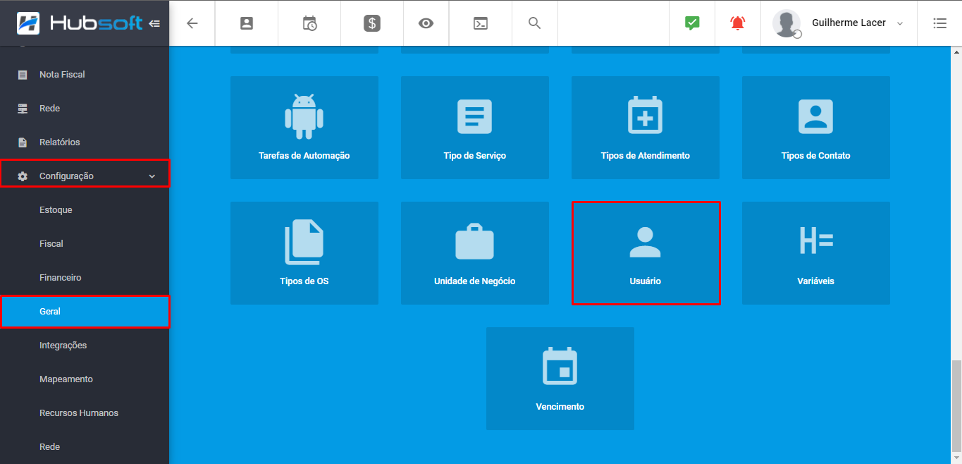The image size is (962, 464).
Task: Open the red alarm bell notifications
Action: (x=738, y=23)
